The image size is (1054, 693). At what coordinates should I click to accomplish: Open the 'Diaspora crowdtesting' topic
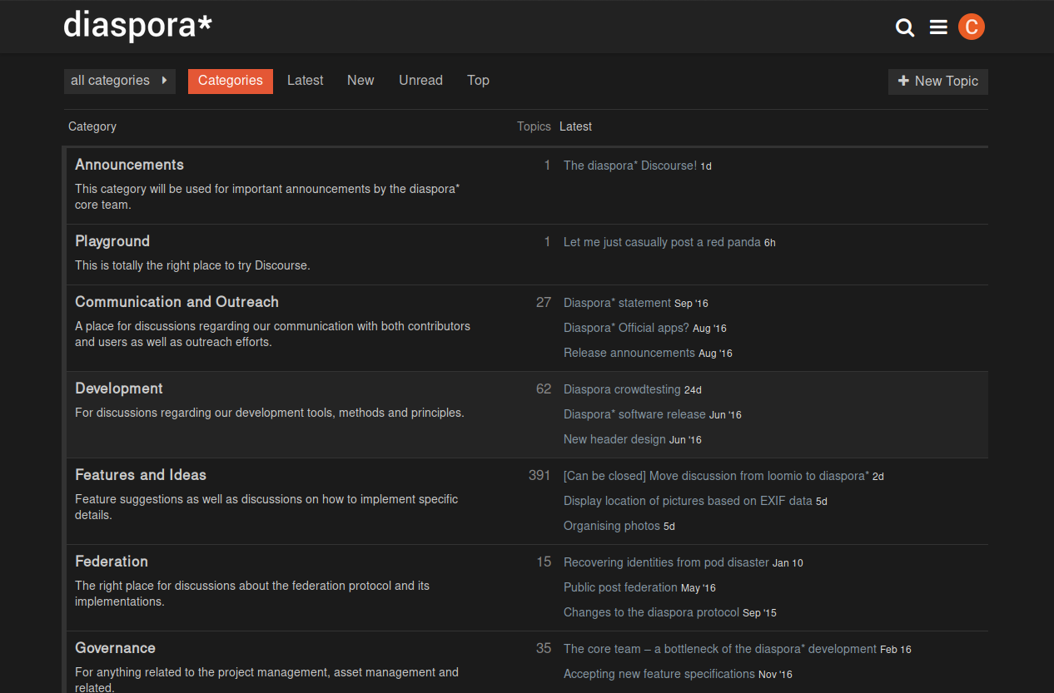622,389
